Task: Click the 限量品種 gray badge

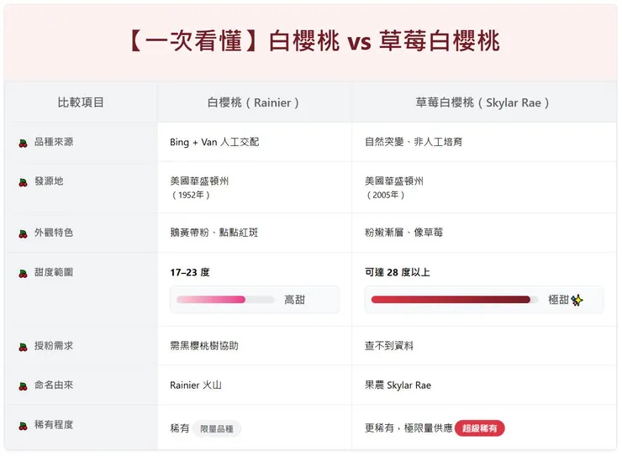Action: coord(217,428)
